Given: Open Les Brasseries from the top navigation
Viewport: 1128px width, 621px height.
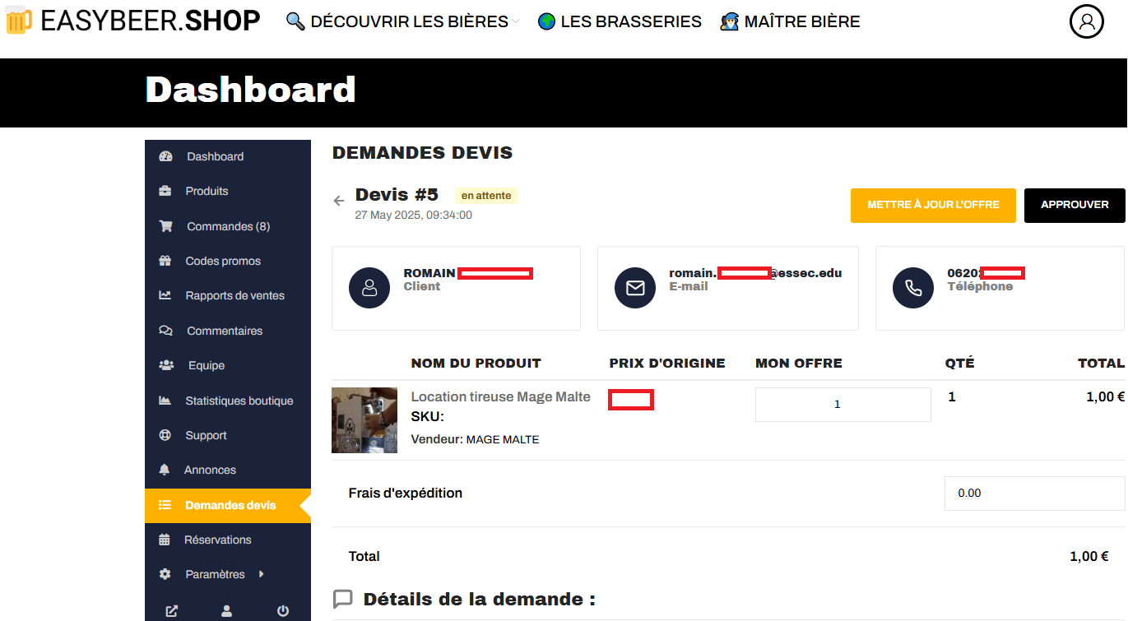Looking at the screenshot, I should (620, 22).
